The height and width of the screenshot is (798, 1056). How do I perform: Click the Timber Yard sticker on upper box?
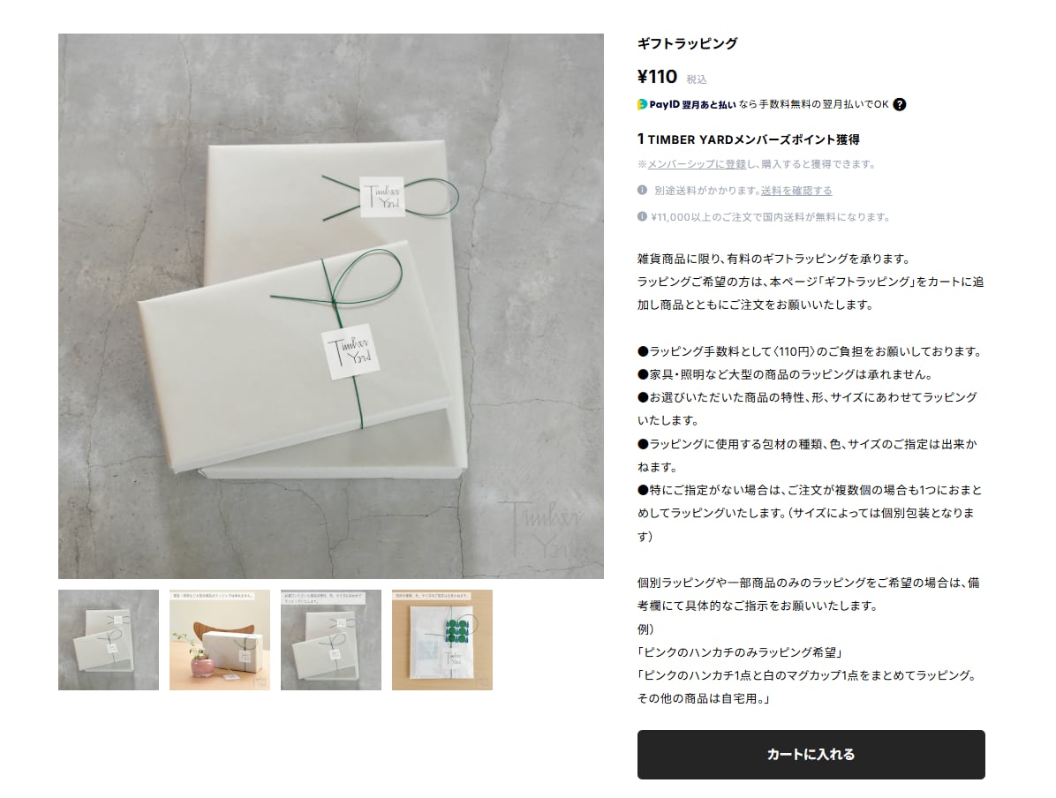pyautogui.click(x=381, y=197)
